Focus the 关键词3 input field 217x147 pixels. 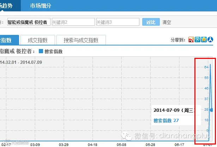coord(118,22)
